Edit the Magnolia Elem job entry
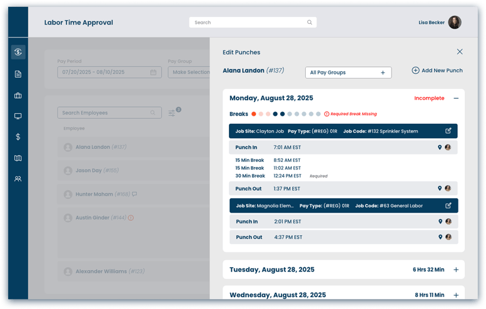The image size is (486, 309). [448, 206]
